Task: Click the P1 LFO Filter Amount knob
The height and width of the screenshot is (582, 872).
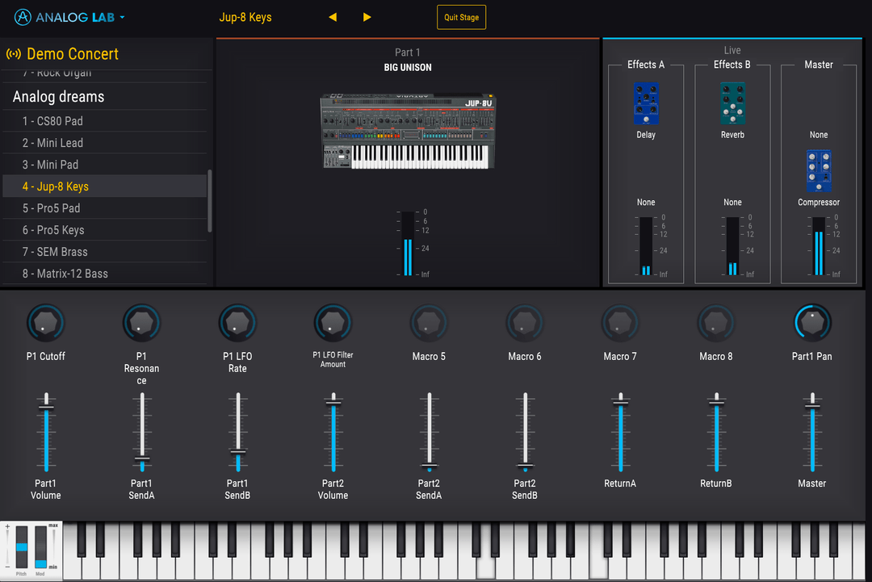Action: (x=333, y=322)
